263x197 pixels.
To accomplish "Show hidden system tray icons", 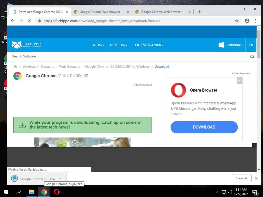I will (x=217, y=192).
